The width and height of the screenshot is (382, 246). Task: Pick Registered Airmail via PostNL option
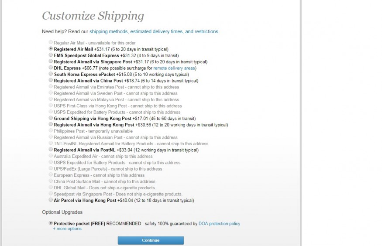pyautogui.click(x=51, y=150)
